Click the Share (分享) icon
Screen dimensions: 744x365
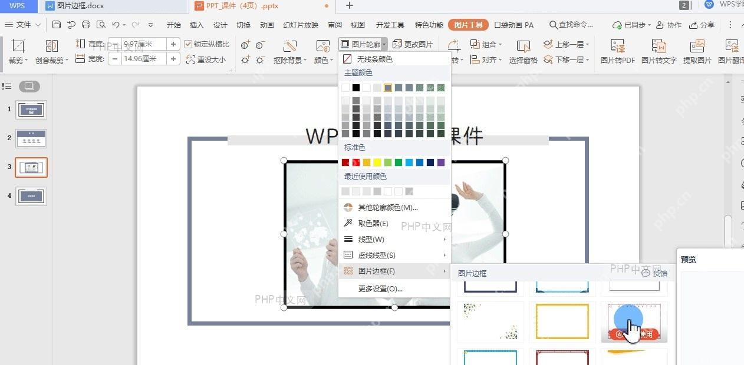(694, 25)
